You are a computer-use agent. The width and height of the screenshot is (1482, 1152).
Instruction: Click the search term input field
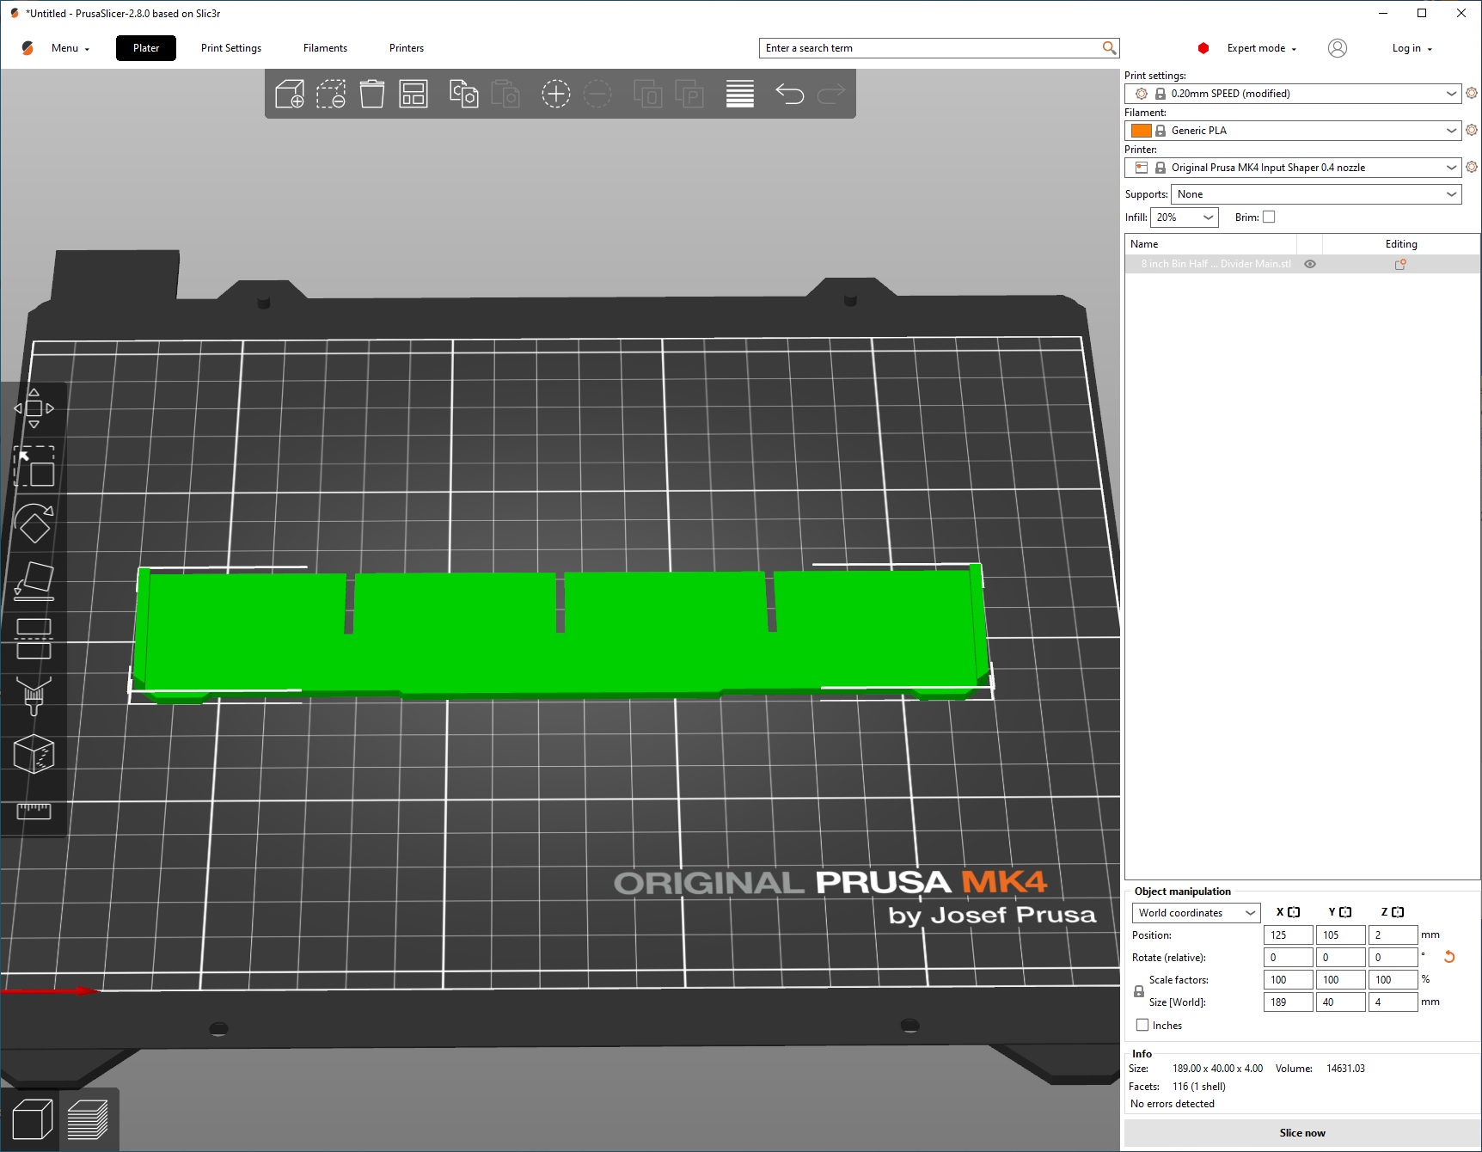931,48
